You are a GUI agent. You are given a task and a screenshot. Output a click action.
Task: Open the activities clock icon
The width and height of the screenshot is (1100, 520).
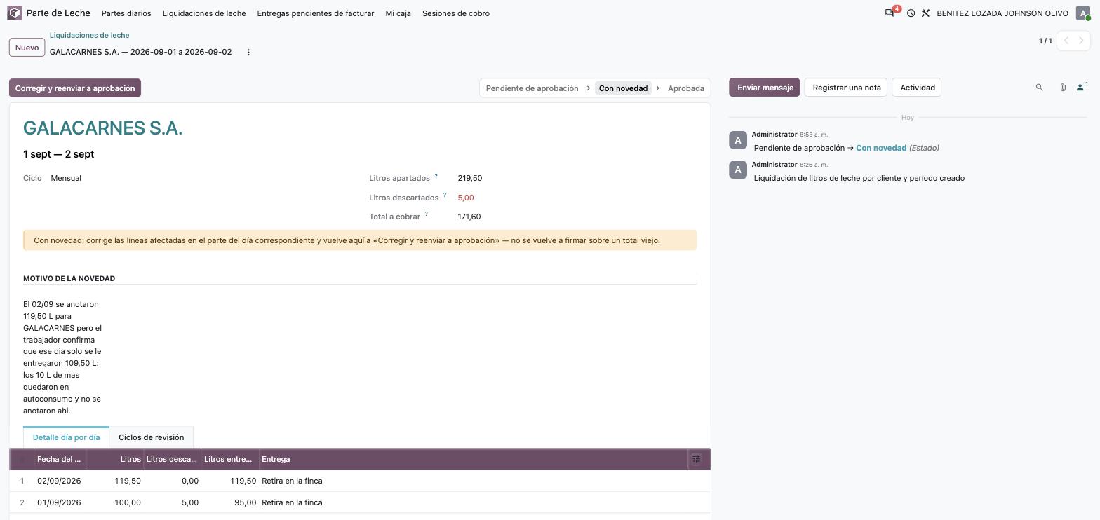[x=911, y=13]
